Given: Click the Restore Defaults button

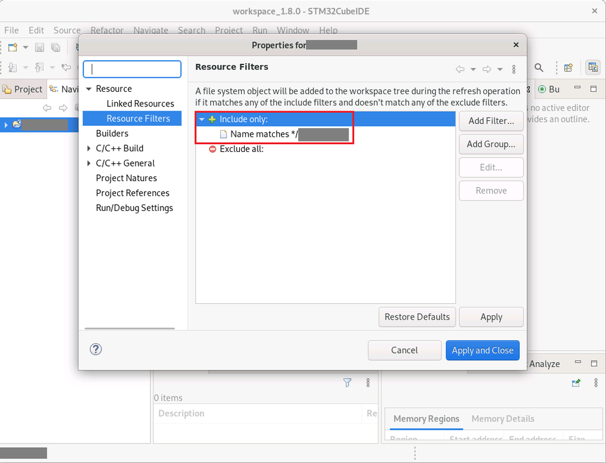Looking at the screenshot, I should point(417,317).
